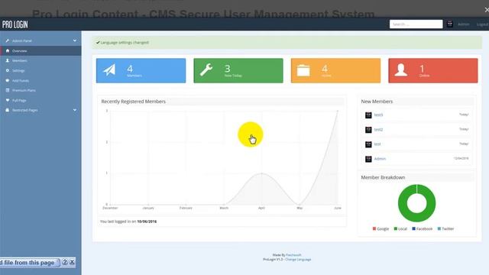Close the download file popup bar
Viewport: 489px width, 275px height.
[x=72, y=262]
